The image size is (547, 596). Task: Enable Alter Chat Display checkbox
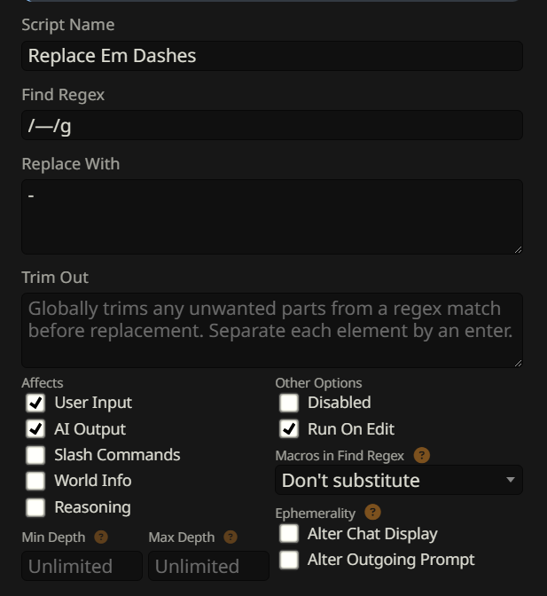pos(289,534)
